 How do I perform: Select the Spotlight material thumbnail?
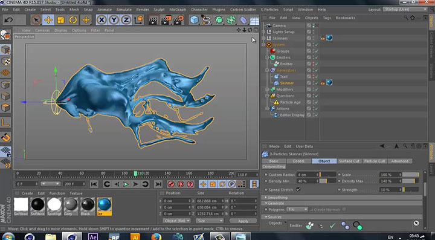point(54,206)
